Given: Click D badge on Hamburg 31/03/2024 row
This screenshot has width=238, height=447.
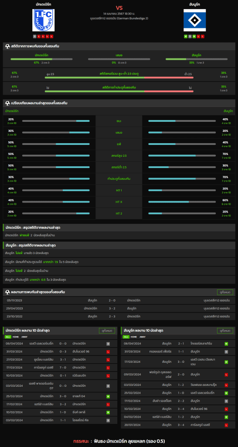Looking at the screenshot, I should click(x=226, y=352).
